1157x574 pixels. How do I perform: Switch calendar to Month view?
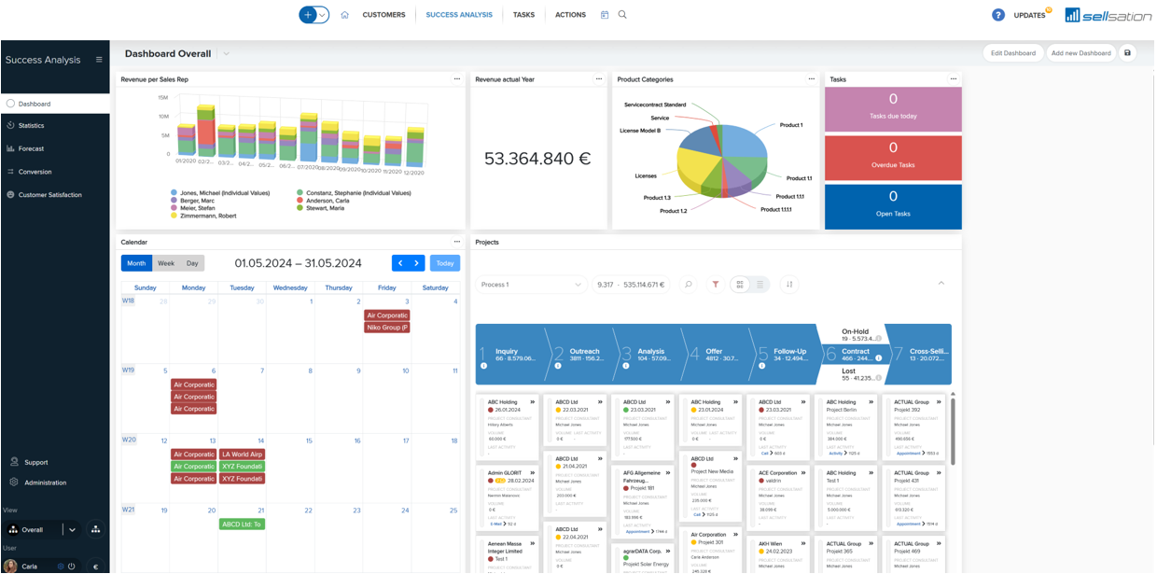pyautogui.click(x=136, y=263)
